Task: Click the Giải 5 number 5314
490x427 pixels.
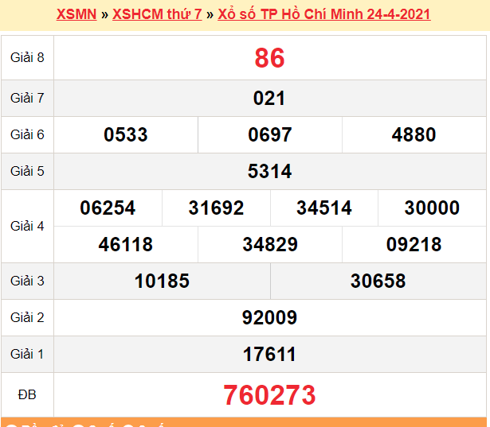Action: point(269,171)
